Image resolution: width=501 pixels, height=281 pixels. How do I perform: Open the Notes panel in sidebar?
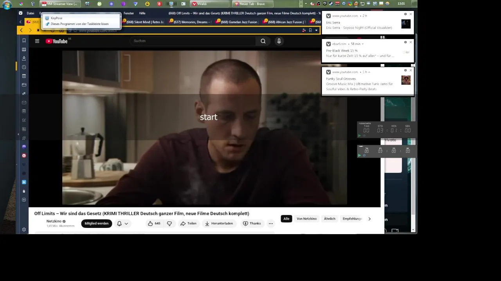coord(24,76)
